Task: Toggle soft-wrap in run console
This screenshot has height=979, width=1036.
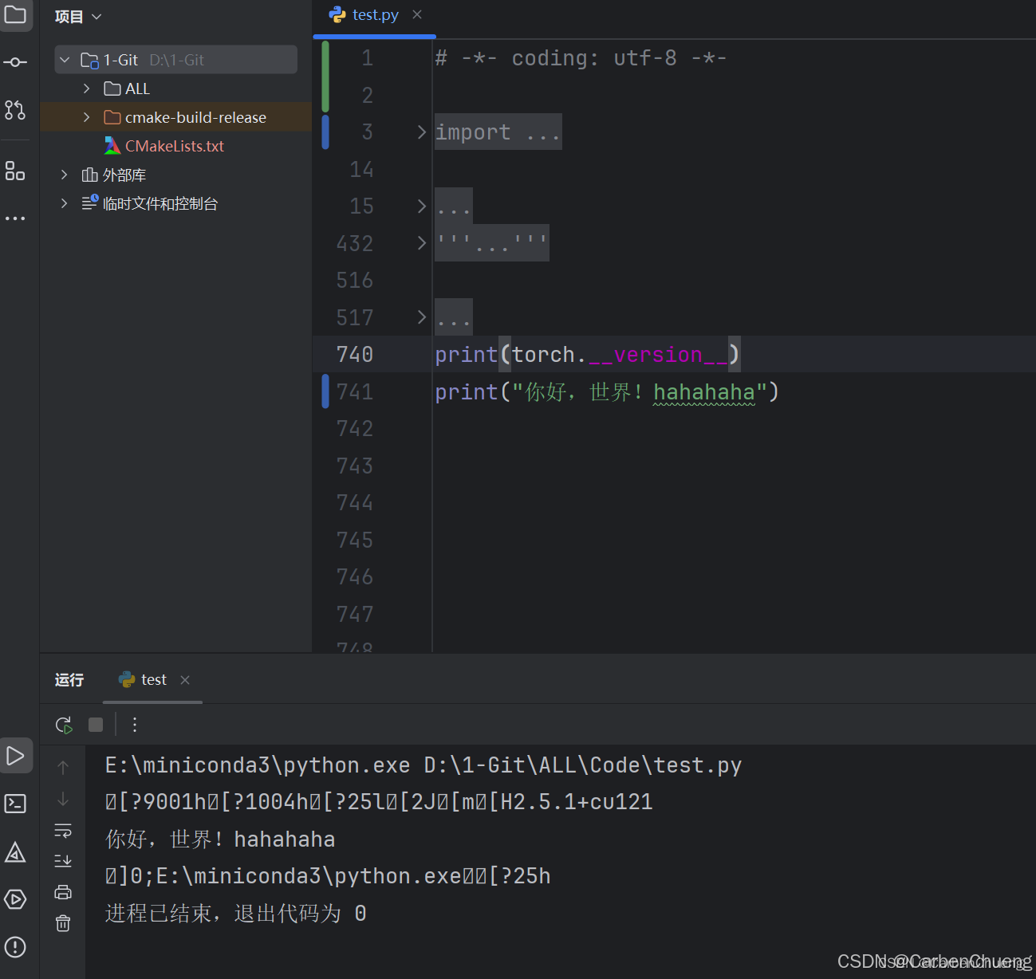Action: (x=63, y=831)
